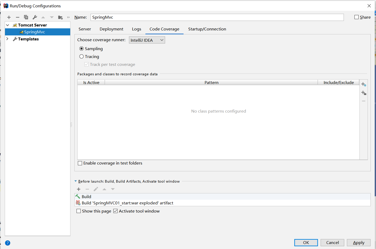Show more toolbar actions chevron
This screenshot has height=249, width=376.
[68, 17]
